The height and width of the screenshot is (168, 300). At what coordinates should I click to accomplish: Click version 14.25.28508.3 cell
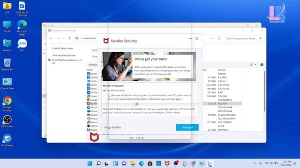pos(225,122)
